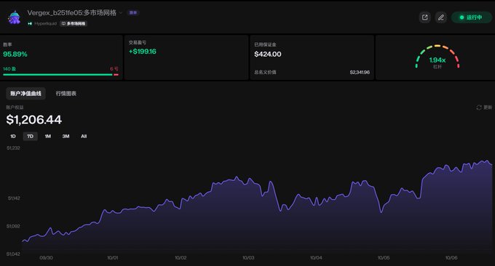Screen dimensions: 495x266
Task: Click the 140 wins count label
Action: [9, 69]
